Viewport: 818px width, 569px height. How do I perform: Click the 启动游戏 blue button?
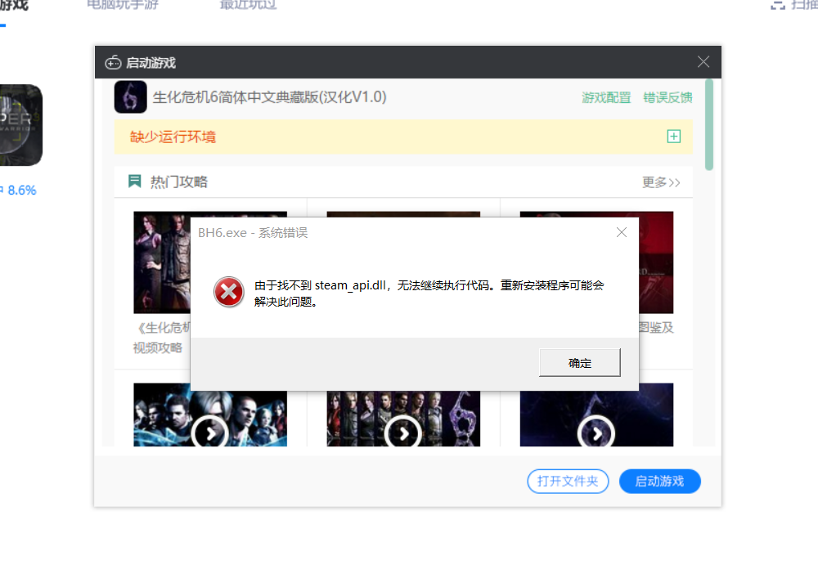[659, 481]
